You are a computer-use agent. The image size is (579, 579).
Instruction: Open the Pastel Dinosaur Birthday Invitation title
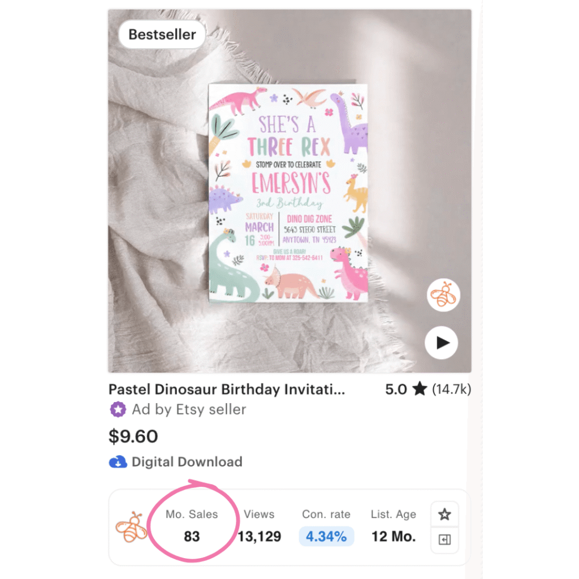pyautogui.click(x=227, y=389)
